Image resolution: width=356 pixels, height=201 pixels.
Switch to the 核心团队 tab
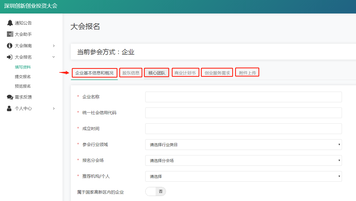click(157, 73)
